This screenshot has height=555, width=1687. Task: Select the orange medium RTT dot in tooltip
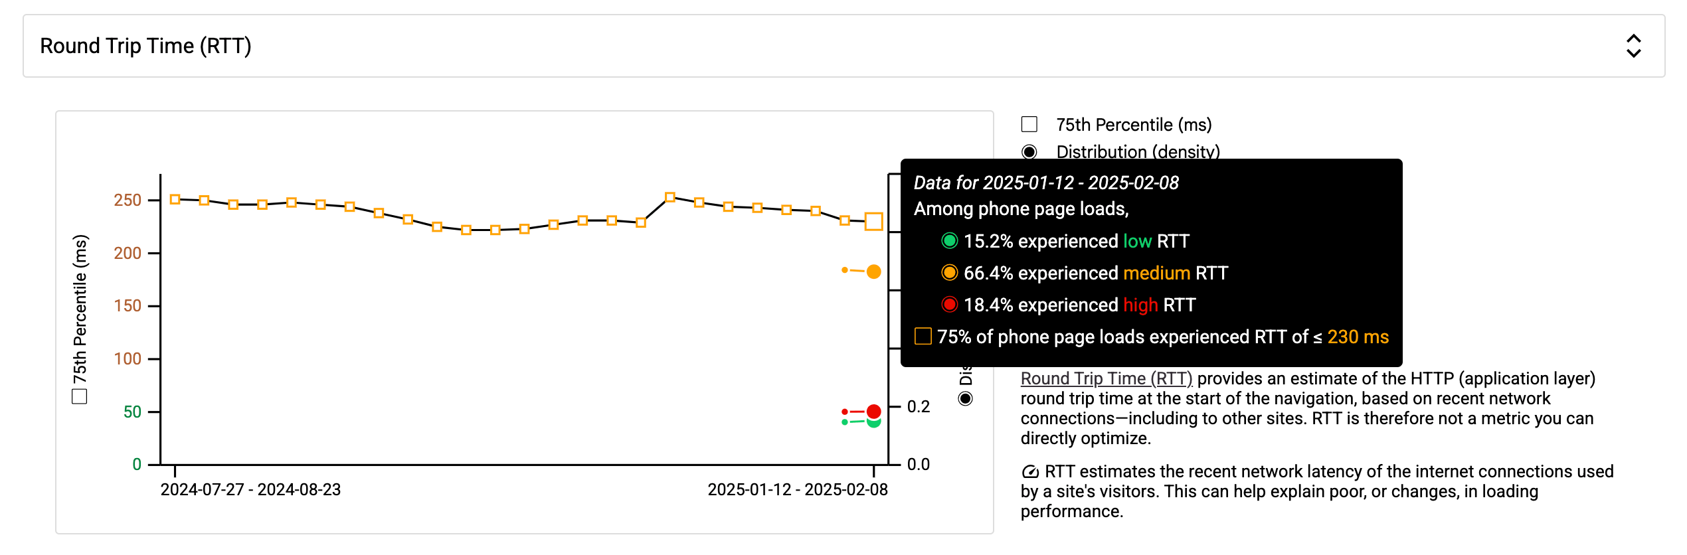coord(951,273)
